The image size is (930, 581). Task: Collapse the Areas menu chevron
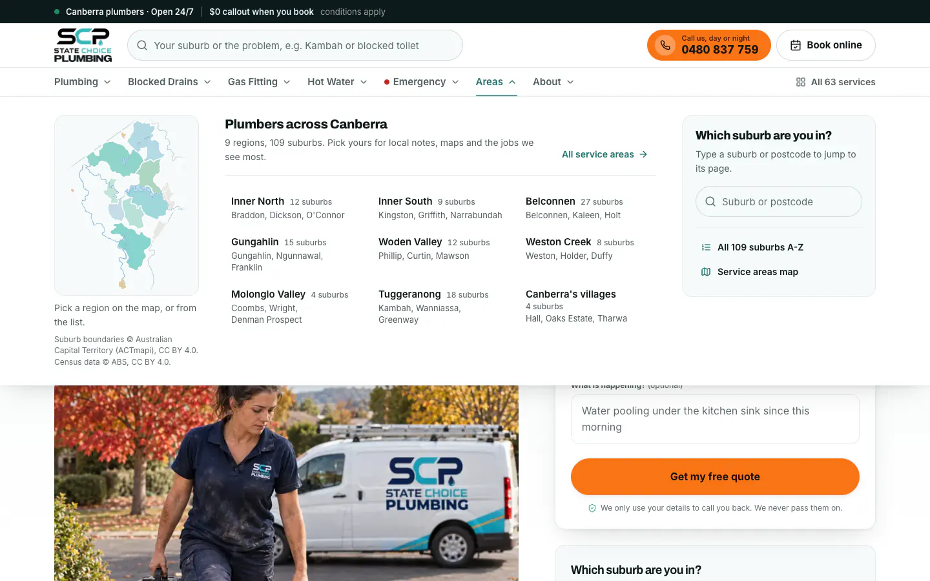click(512, 82)
